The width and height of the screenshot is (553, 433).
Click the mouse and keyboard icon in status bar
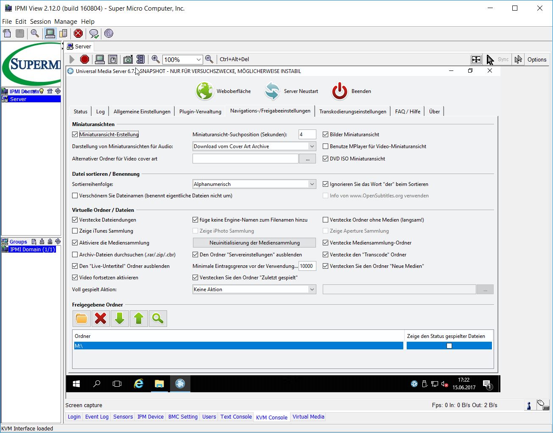point(543,405)
